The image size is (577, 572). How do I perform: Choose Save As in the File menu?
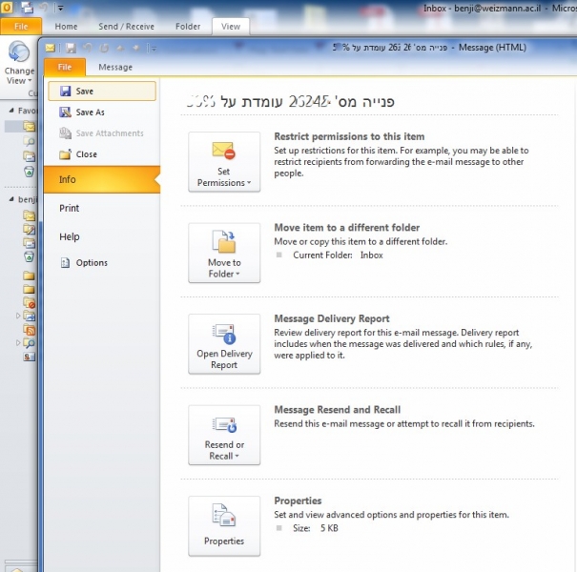click(x=90, y=112)
